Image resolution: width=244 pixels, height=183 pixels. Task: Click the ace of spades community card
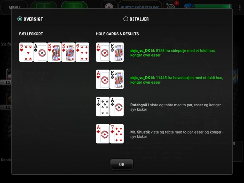tap(40, 52)
